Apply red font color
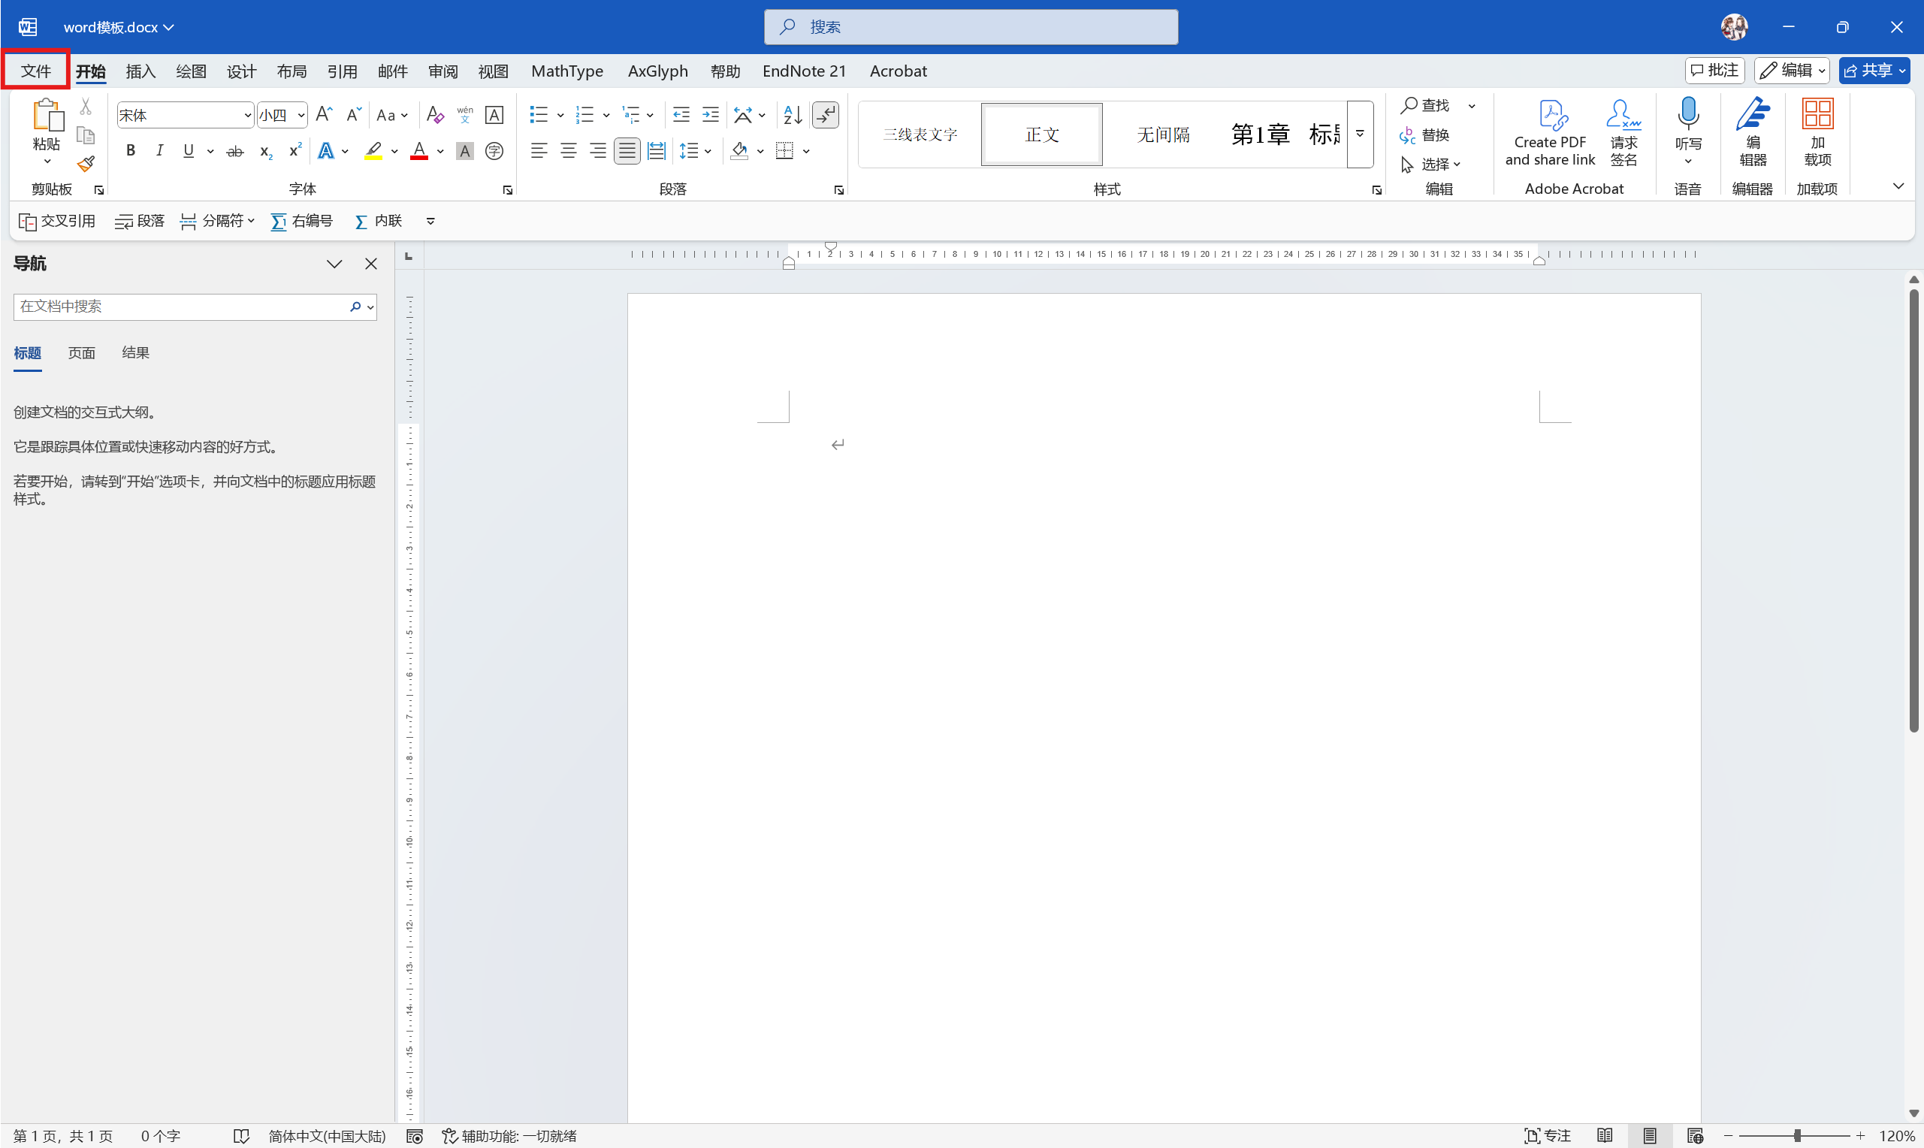Viewport: 1924px width, 1148px height. [x=419, y=150]
